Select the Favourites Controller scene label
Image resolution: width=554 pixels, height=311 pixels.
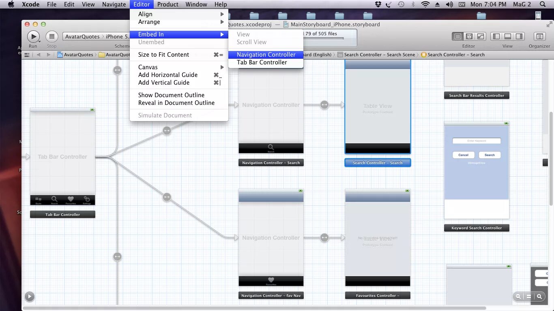pyautogui.click(x=378, y=296)
